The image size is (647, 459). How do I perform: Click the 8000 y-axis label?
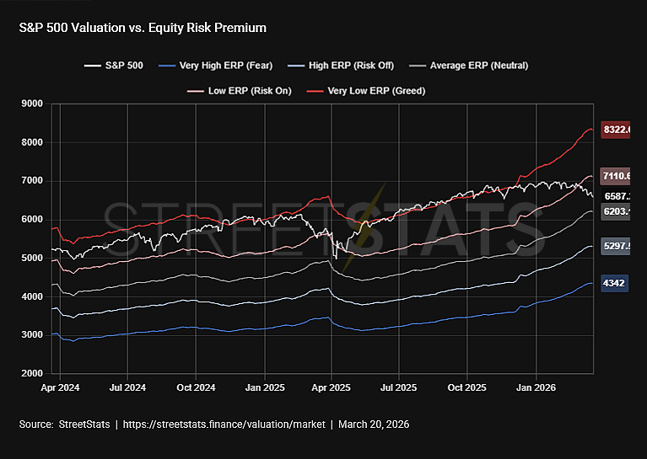(32, 142)
